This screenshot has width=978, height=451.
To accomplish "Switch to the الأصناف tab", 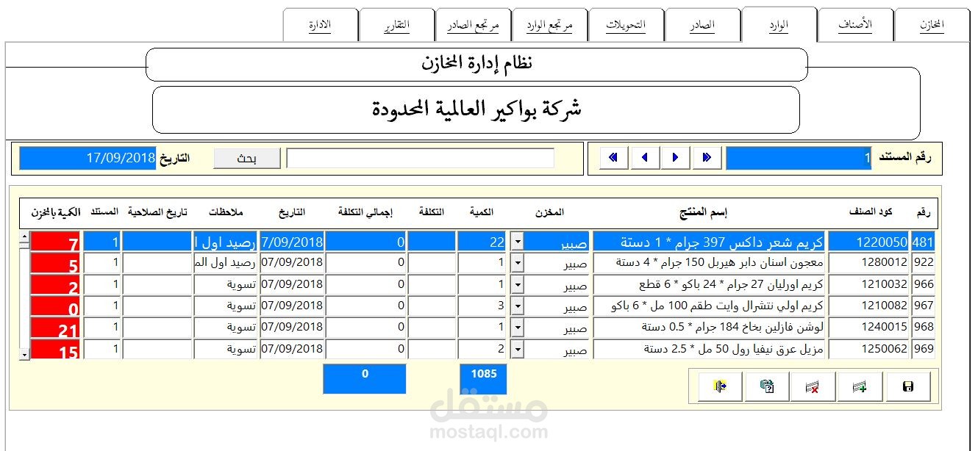I will tap(855, 23).
